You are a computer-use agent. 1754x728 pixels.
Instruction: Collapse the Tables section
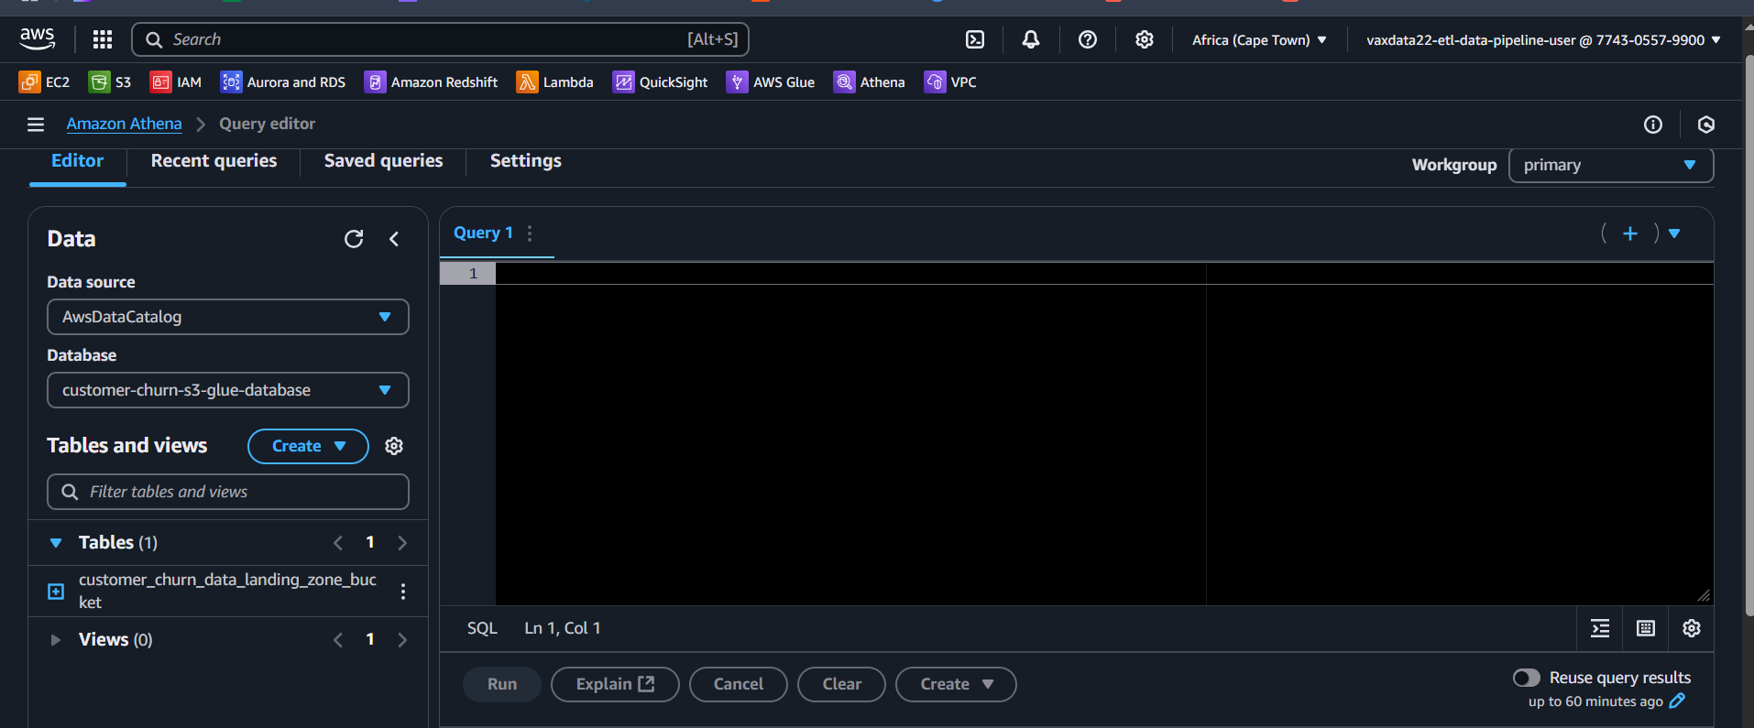56,543
